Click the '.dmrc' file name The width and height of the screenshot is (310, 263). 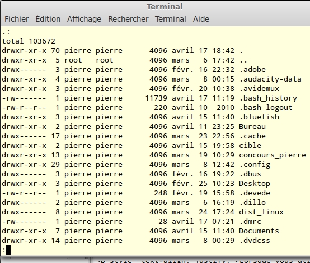point(250,221)
